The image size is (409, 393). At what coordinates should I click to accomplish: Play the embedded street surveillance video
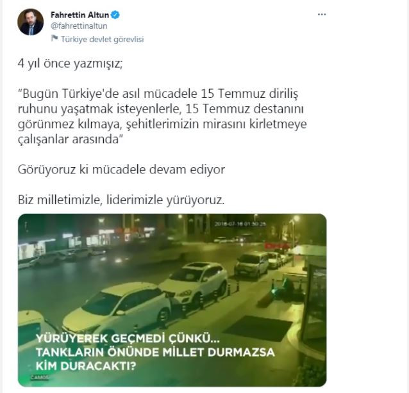click(172, 300)
